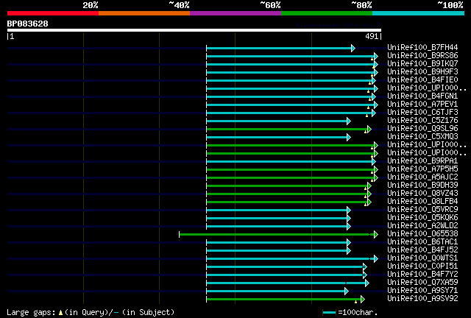Screen dimensions: 471x318
Task: Click the cyan ~100% identity color segment
Action: 419,13
